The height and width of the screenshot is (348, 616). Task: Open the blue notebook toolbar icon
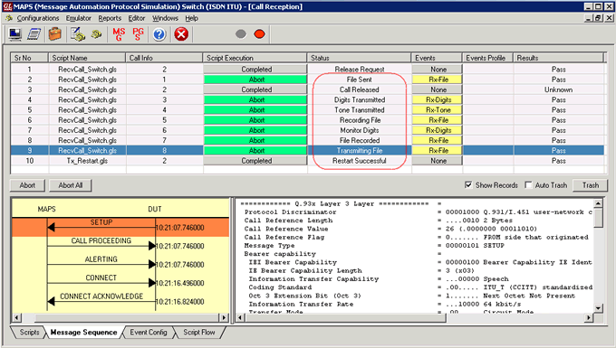pos(34,34)
